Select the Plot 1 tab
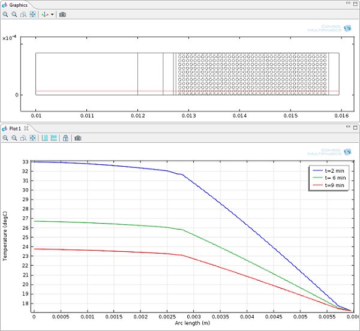 (x=15, y=128)
